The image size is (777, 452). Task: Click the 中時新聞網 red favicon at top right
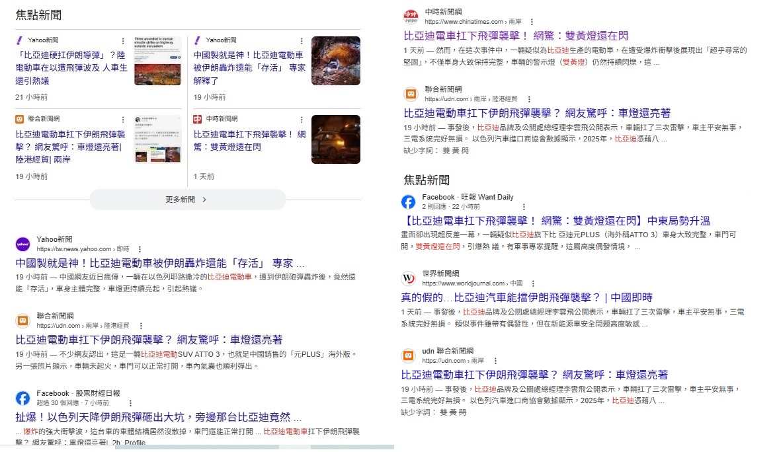[x=411, y=17]
